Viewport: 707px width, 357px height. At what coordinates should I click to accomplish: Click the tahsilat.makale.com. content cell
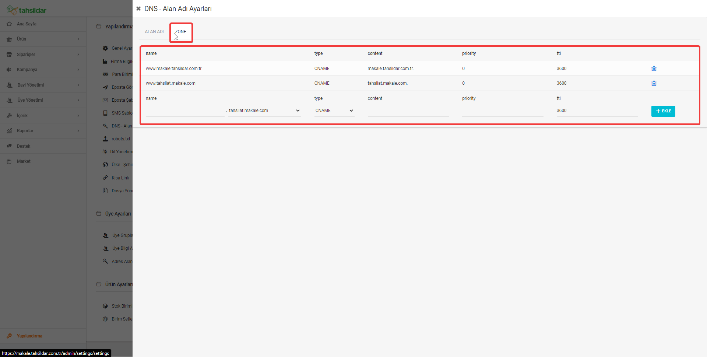pyautogui.click(x=387, y=83)
